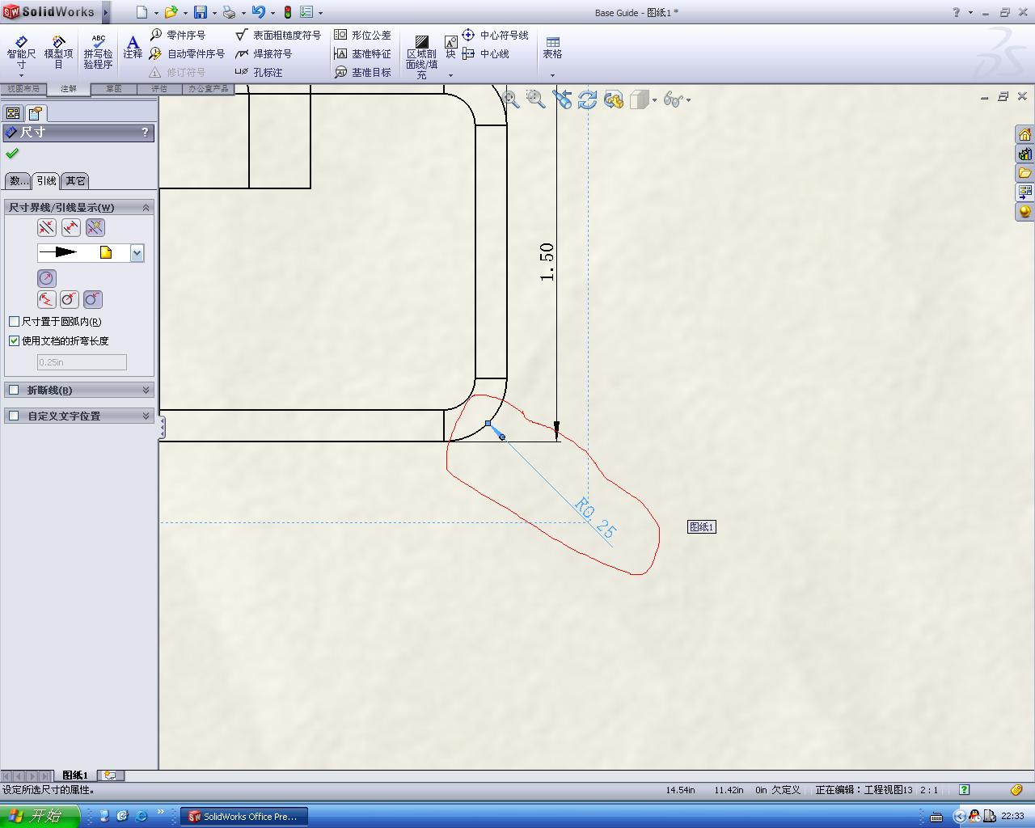Insert a centerline (中心线)

485,53
